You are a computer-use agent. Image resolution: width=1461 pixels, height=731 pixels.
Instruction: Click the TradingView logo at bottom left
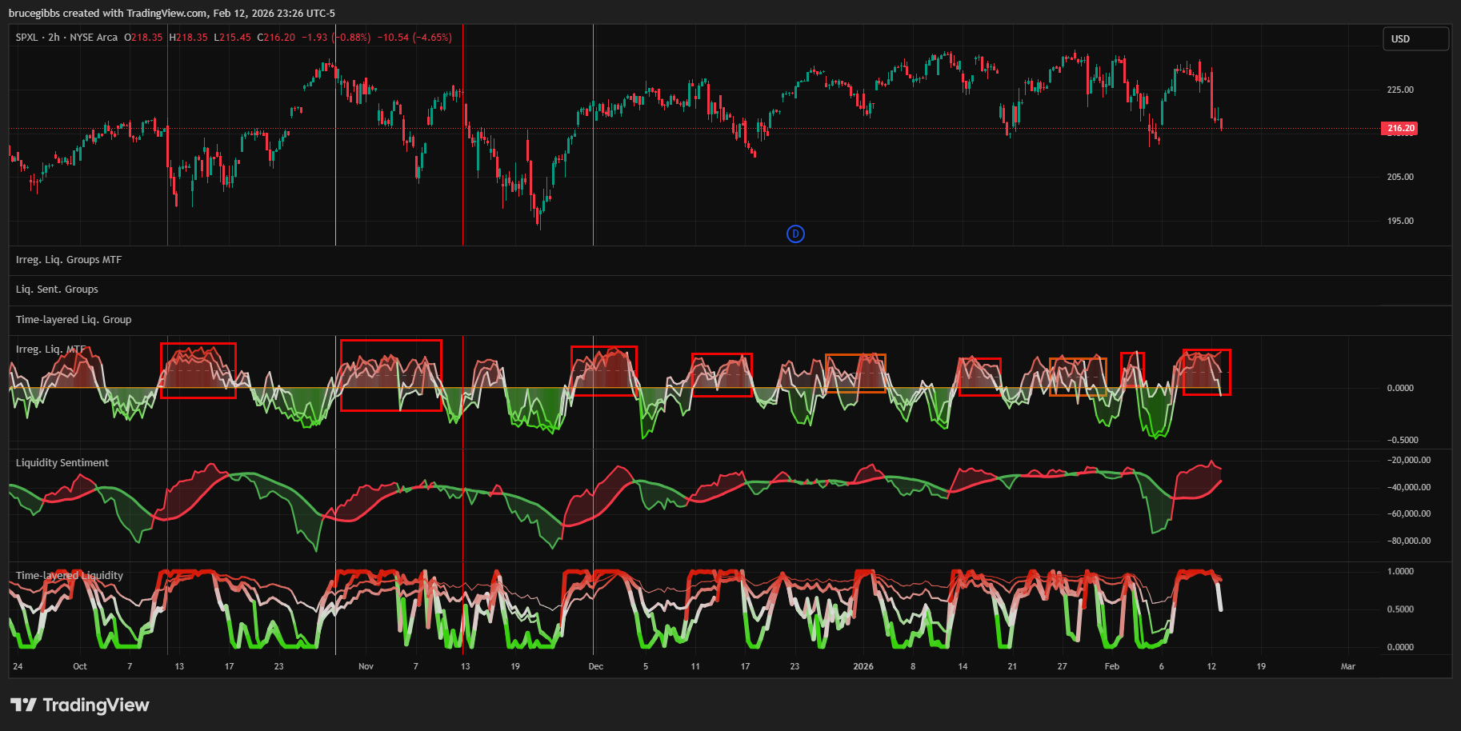(80, 705)
